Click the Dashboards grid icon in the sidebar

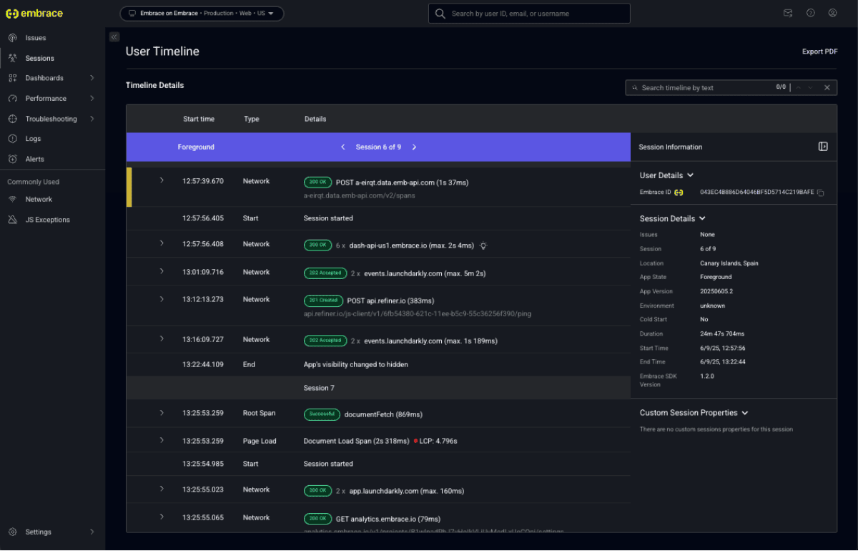[x=12, y=78]
